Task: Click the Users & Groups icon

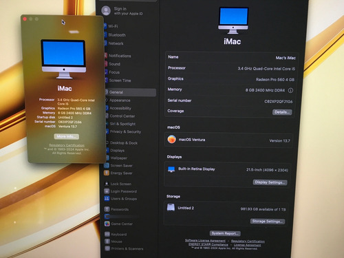Action: pyautogui.click(x=107, y=199)
